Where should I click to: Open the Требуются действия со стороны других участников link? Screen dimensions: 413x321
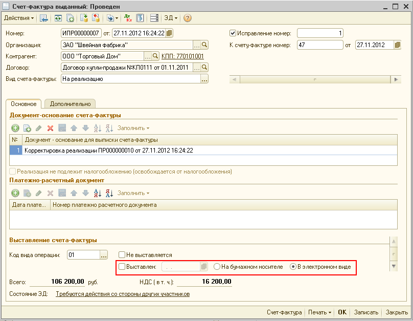click(123, 294)
